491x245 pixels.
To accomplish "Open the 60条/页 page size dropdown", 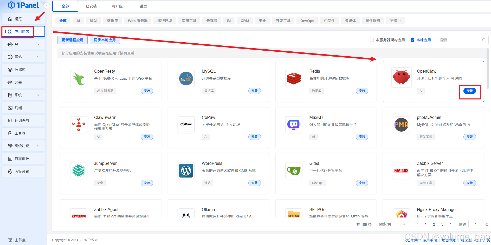I will pos(392,224).
